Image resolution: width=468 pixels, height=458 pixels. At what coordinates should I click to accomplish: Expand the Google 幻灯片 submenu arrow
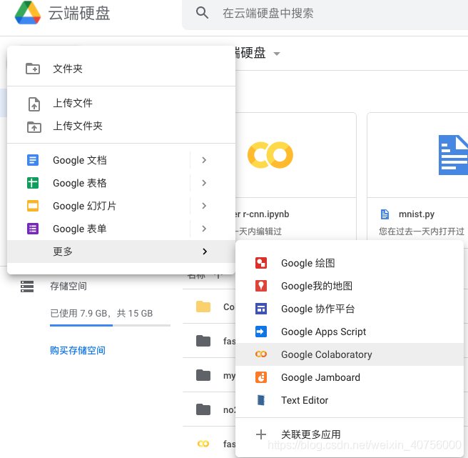(x=204, y=206)
